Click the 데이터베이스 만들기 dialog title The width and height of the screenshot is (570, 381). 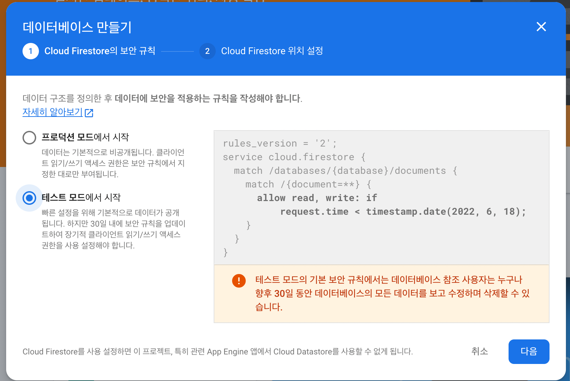(77, 27)
